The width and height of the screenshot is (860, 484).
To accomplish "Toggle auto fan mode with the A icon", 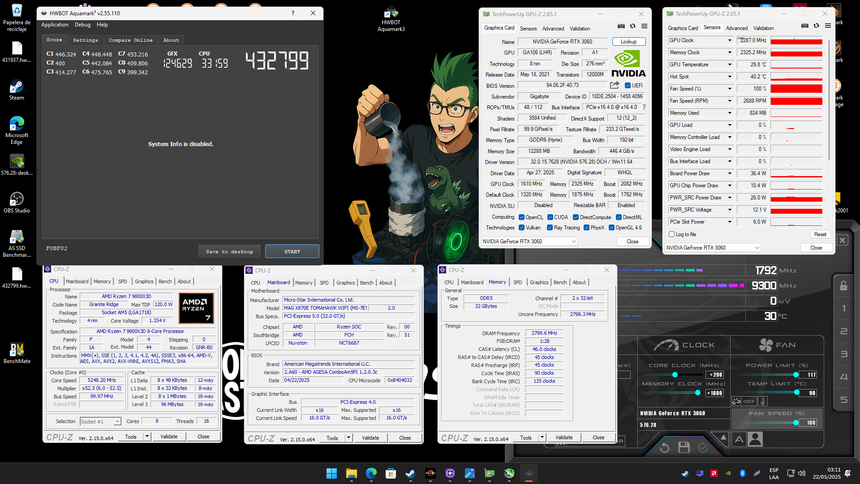I will [739, 440].
